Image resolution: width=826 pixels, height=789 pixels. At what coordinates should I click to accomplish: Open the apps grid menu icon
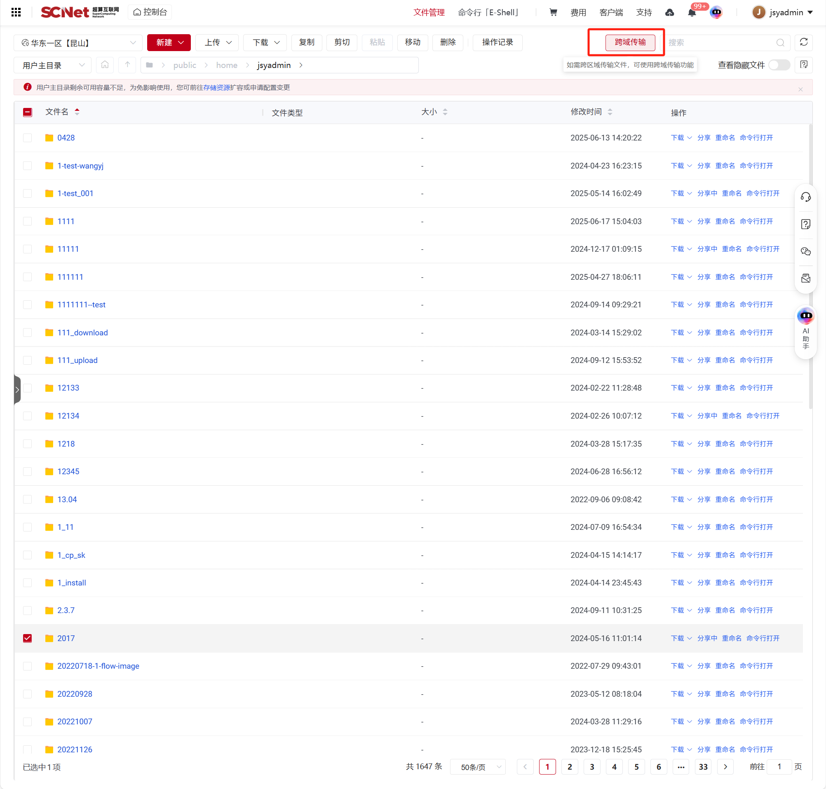pyautogui.click(x=16, y=12)
